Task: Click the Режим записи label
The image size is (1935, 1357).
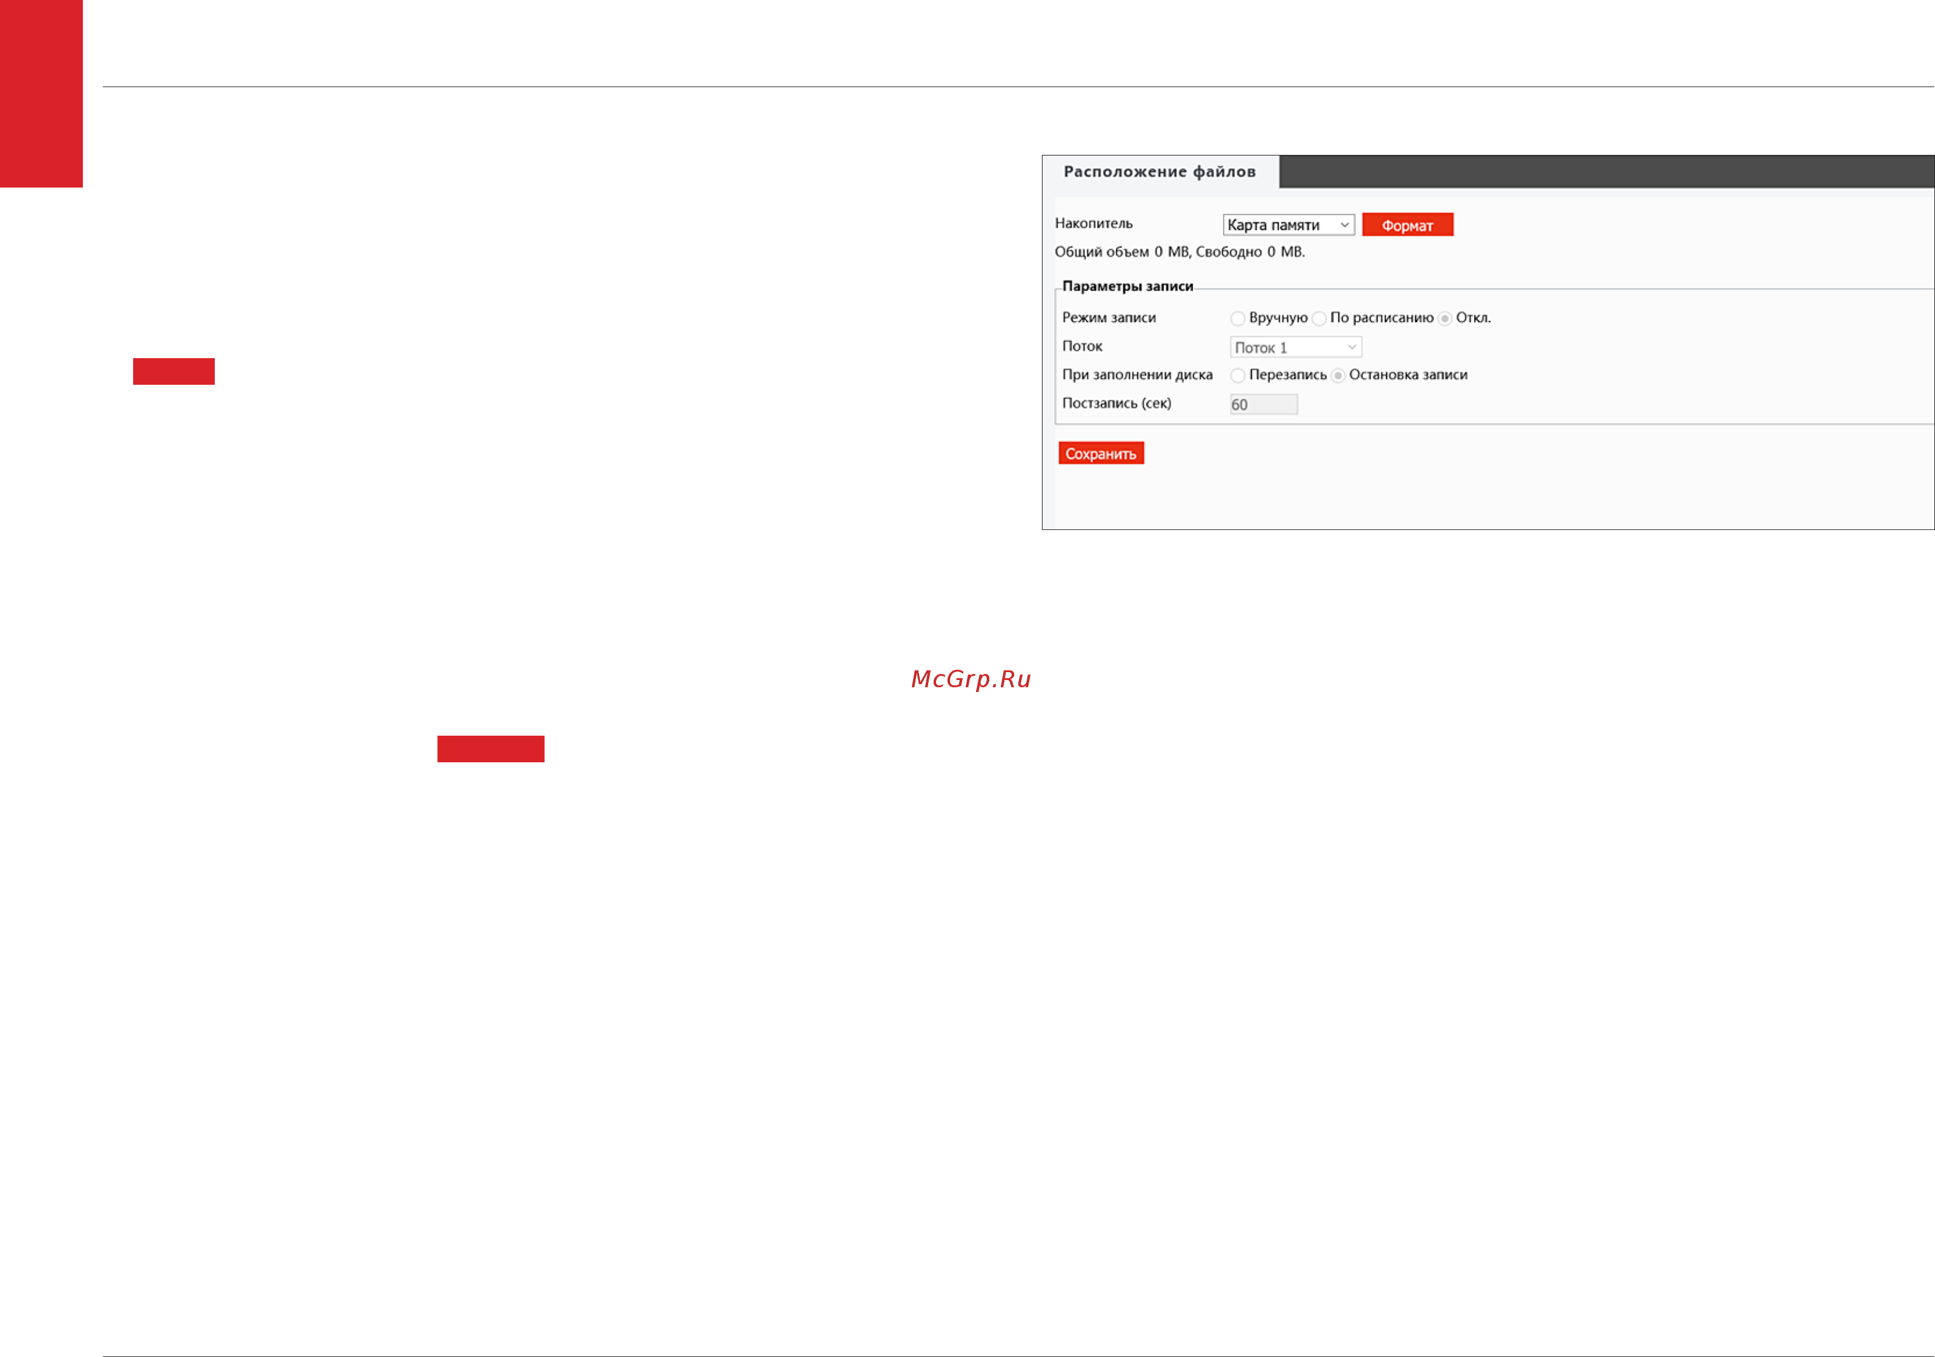Action: (1109, 318)
